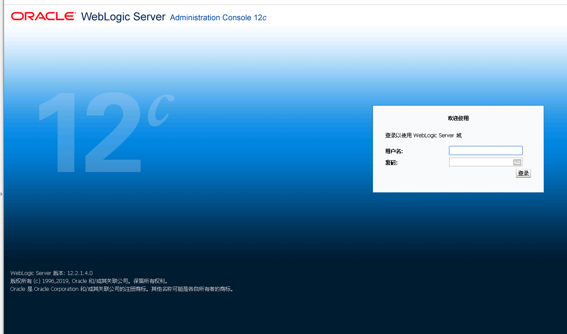Click the 版权所有 (c) 1996,2019 copyright line
The height and width of the screenshot is (334, 567).
[x=89, y=281]
